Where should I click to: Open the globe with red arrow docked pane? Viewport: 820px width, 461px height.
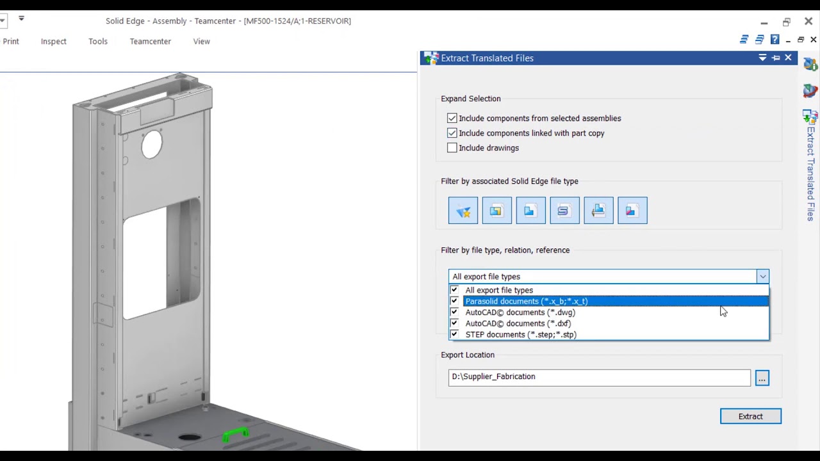(810, 90)
